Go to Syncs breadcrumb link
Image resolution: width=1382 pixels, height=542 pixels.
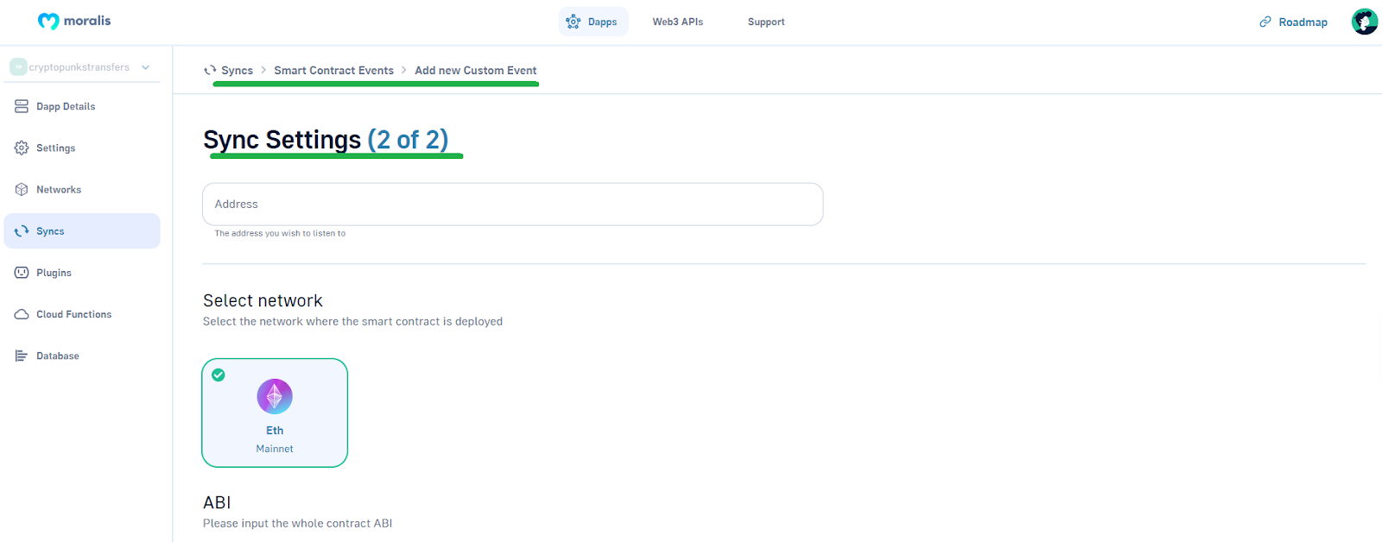point(237,70)
